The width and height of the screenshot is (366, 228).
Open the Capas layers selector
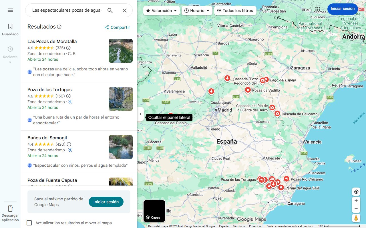coord(154,211)
